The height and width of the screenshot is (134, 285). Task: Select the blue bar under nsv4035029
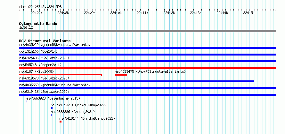click(x=147, y=48)
